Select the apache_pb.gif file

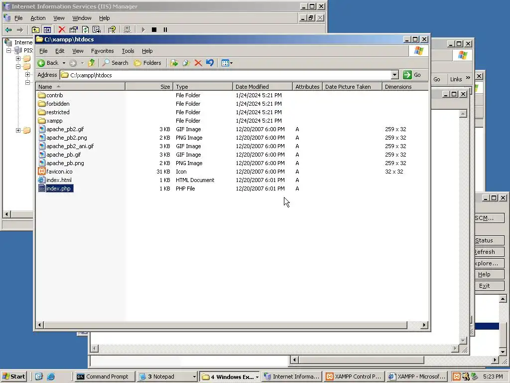60,155
